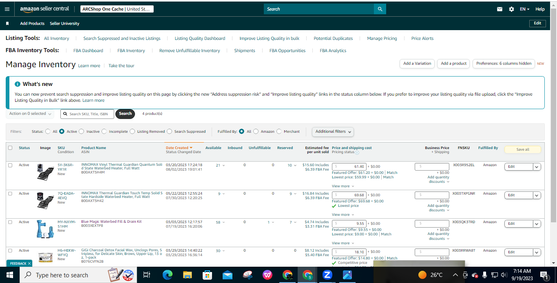557x283 pixels.
Task: Open Microsoft Store from taskbar
Action: click(208, 275)
